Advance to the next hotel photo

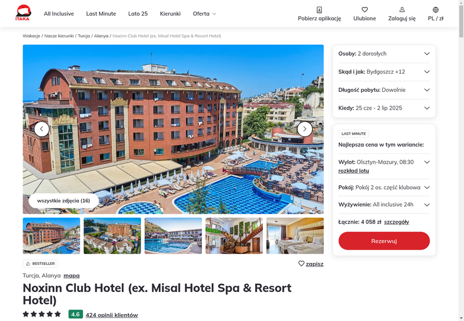(304, 129)
